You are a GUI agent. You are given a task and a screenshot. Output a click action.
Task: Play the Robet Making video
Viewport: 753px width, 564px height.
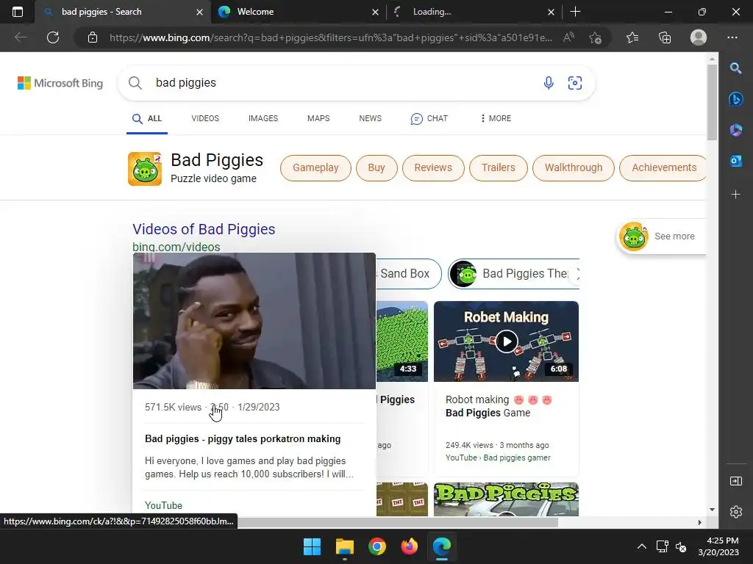coord(506,341)
